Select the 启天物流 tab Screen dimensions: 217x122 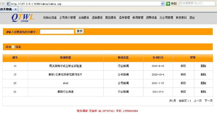pyautogui.click(x=8, y=9)
